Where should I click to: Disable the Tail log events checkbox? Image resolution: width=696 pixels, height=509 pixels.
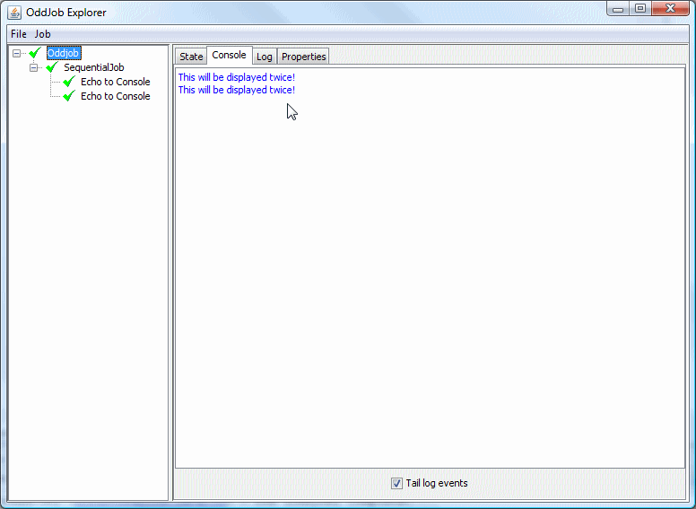click(x=396, y=483)
